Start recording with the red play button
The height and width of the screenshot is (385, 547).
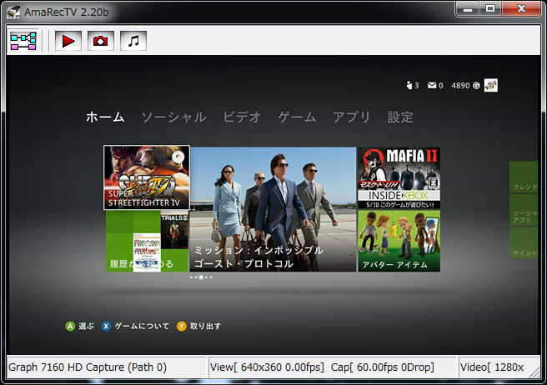click(68, 41)
